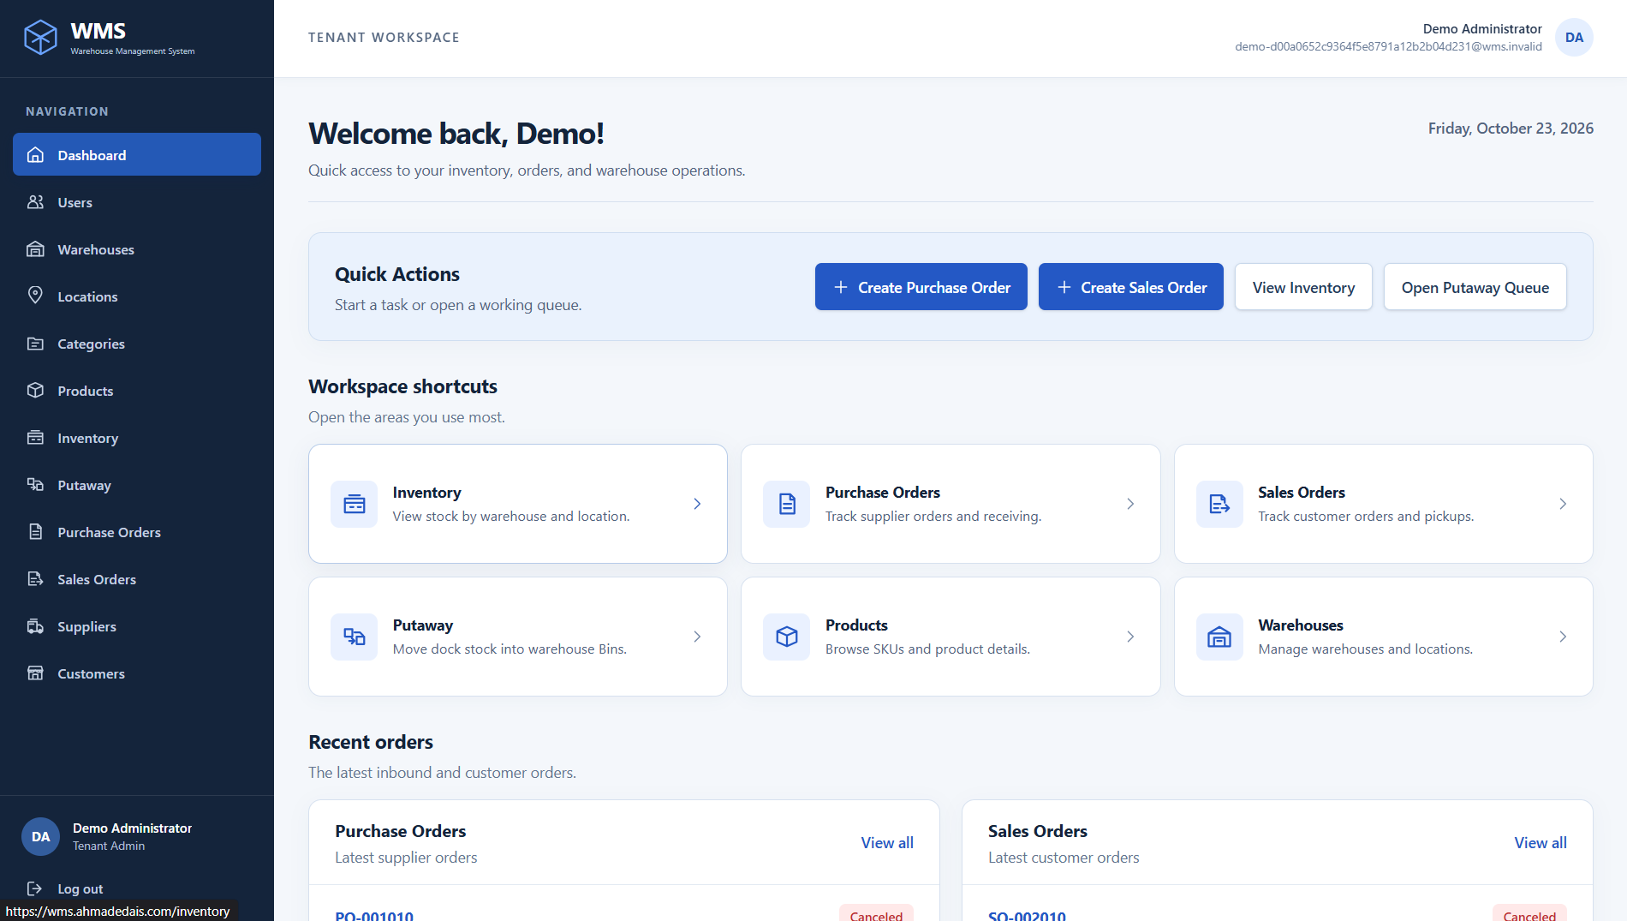The image size is (1627, 921).
Task: Click the Purchase Orders shortcut card icon
Action: [x=787, y=504]
